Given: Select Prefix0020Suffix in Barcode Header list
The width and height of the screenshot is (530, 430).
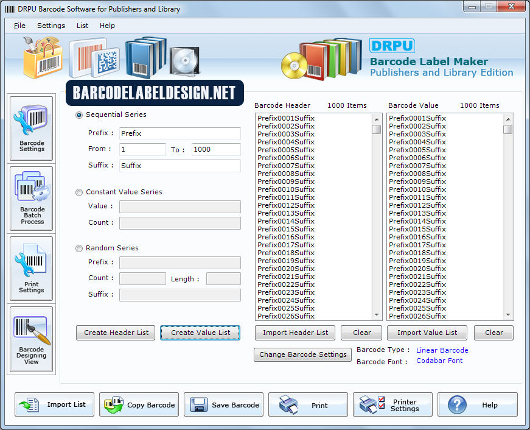Looking at the screenshot, I should click(x=286, y=269).
